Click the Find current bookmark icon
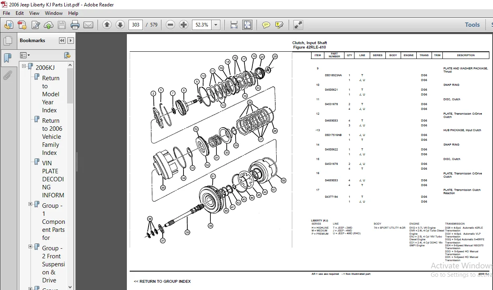 click(67, 55)
